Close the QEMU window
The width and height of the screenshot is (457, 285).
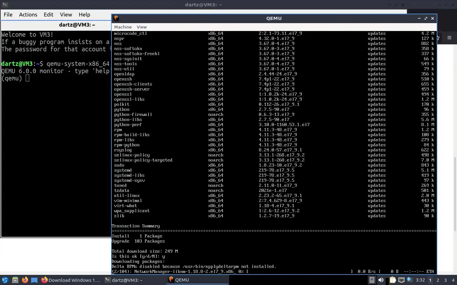(432, 18)
